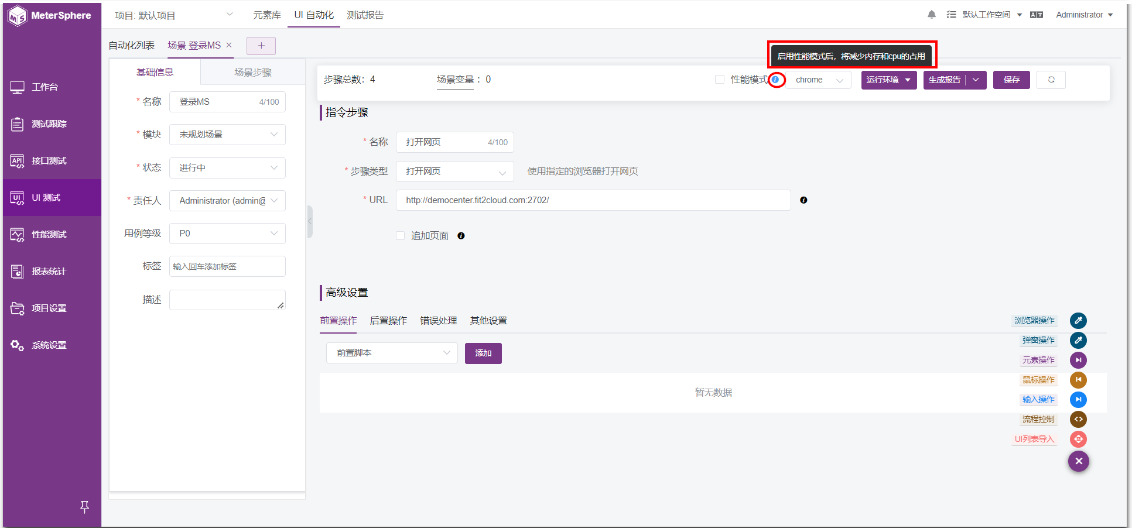Viewport: 1132px width, 532px height.
Task: Click the pin icon at sidebar bottom
Action: coord(84,507)
